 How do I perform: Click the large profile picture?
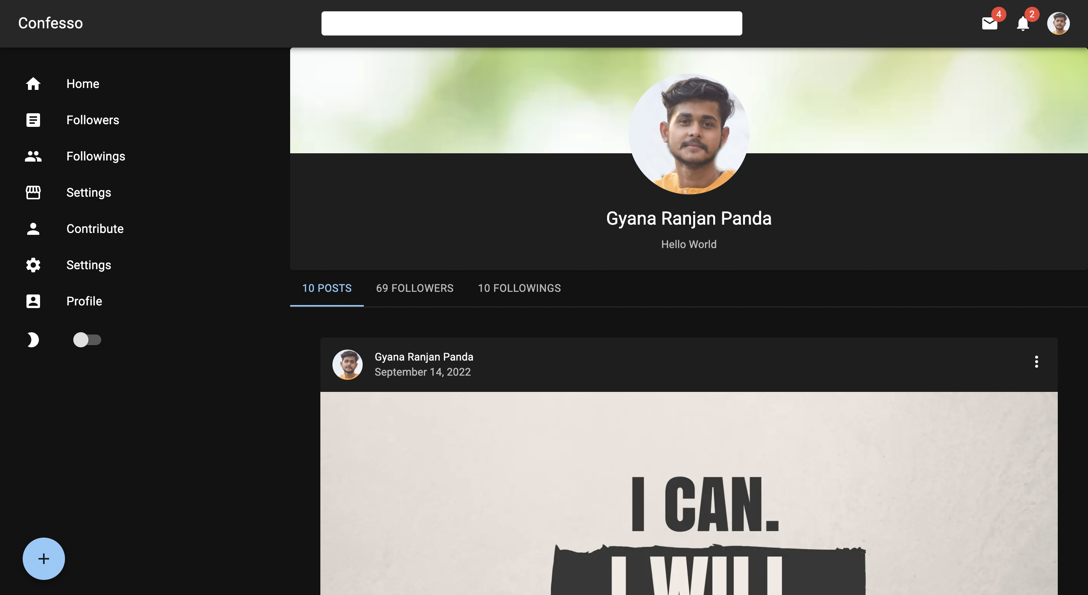688,134
